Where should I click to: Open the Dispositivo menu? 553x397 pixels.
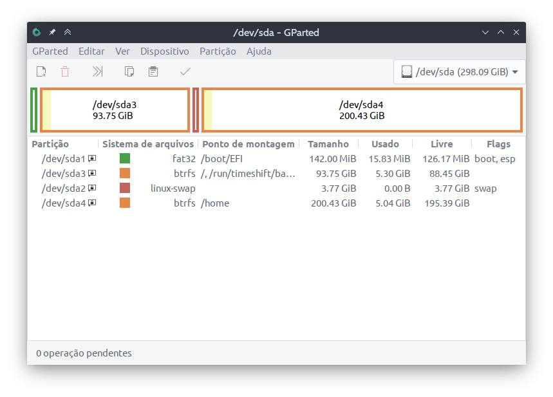coord(165,51)
